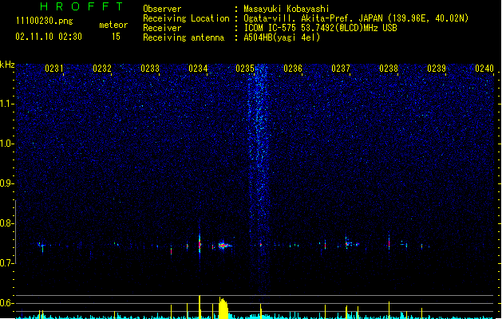Select the file name 11100230.png
Image resolution: width=502 pixels, height=319 pixels.
point(45,21)
